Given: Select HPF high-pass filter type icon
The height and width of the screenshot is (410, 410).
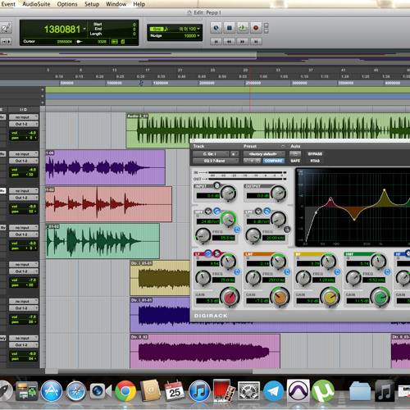Looking at the screenshot, I should [x=216, y=211].
